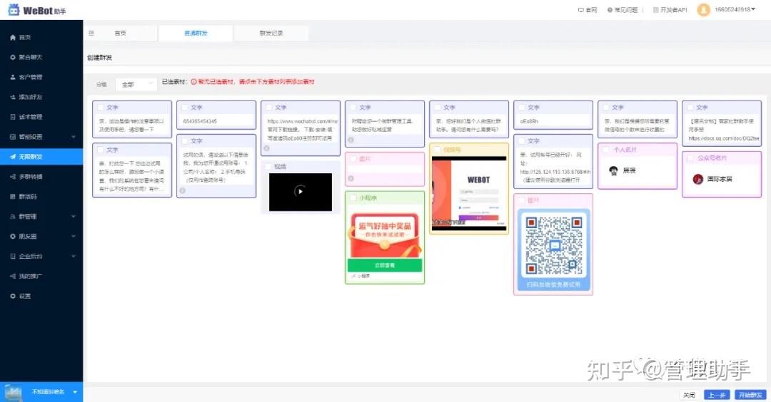
Task: Switch to the 首页 tab
Action: [121, 33]
